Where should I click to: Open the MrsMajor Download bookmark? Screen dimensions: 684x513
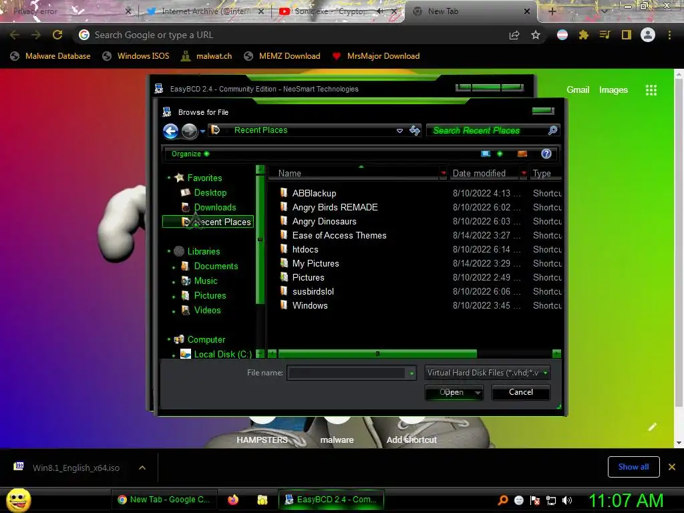[375, 56]
